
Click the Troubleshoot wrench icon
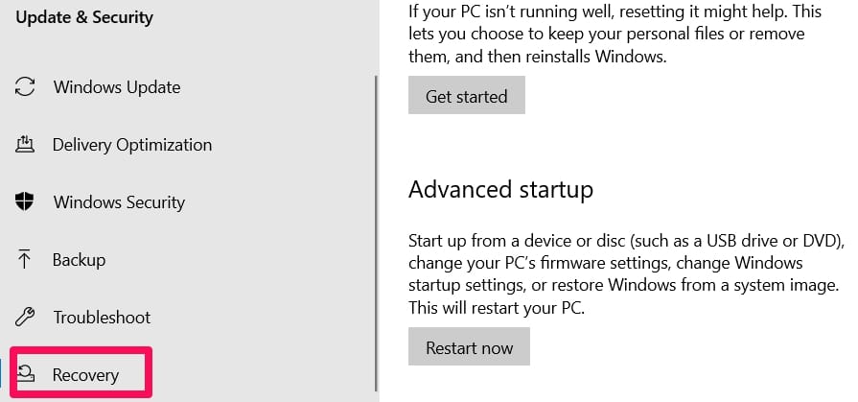pos(25,318)
